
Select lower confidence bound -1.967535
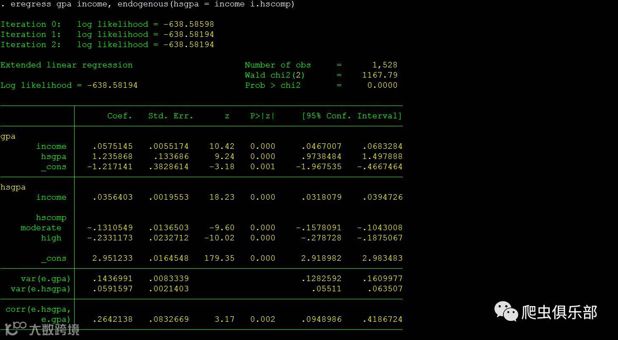point(319,167)
